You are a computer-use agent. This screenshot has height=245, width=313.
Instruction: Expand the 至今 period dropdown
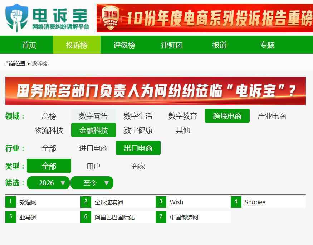(x=92, y=182)
